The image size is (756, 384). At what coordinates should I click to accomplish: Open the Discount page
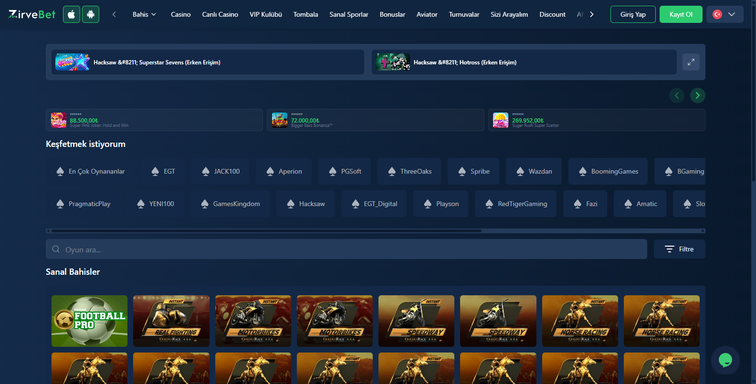[x=552, y=14]
